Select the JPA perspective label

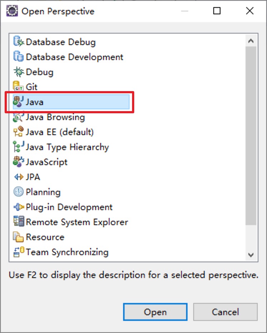click(33, 177)
